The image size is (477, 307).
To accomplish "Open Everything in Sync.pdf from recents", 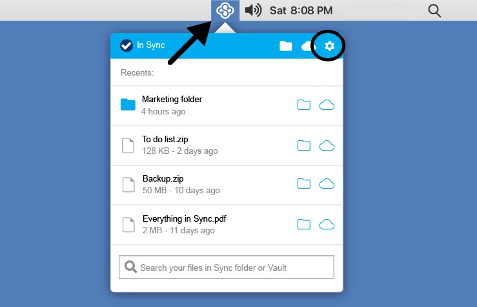I will (x=184, y=219).
